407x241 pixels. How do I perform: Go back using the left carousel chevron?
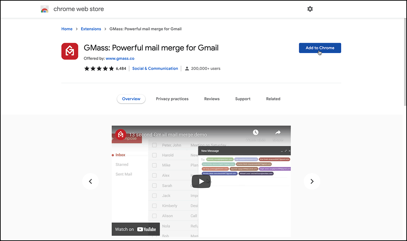tap(91, 181)
